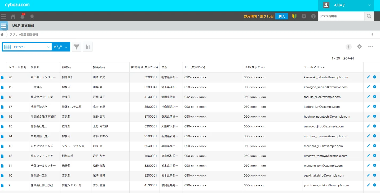Open the favorites star icon
The height and width of the screenshot is (193, 380).
click(32, 16)
